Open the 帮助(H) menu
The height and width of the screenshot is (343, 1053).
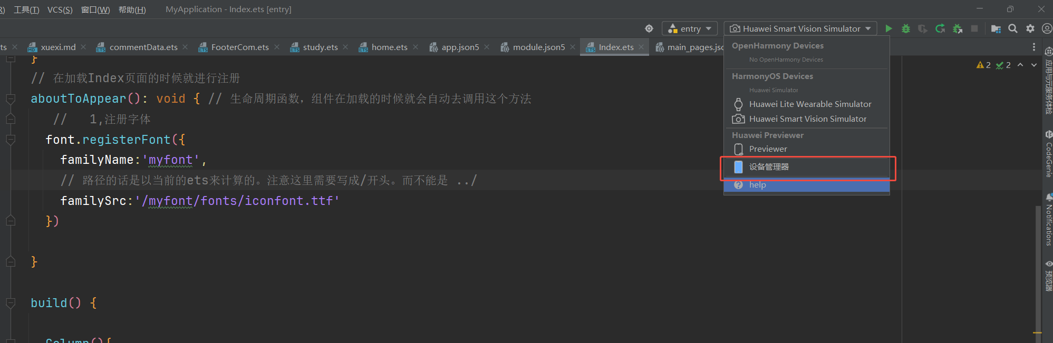pyautogui.click(x=132, y=9)
